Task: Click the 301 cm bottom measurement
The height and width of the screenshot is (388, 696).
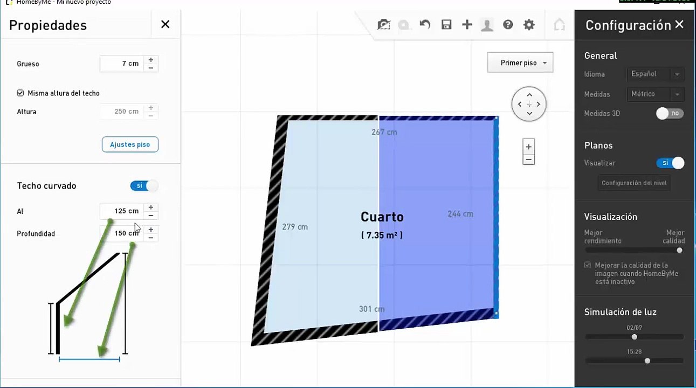Action: click(x=372, y=309)
